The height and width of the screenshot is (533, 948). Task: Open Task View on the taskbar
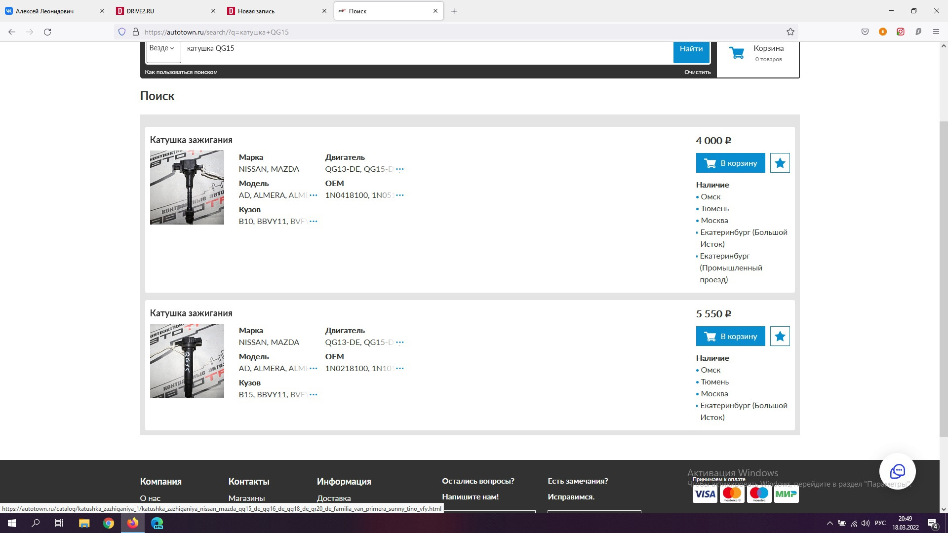click(59, 523)
